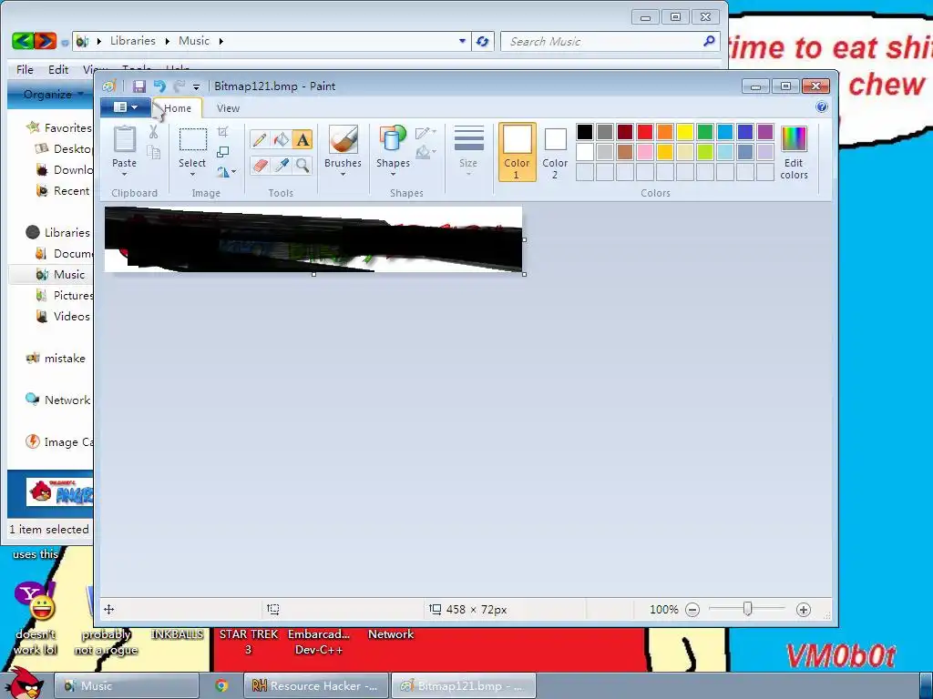Click the Yahoo Messenger desktop icon

[36, 601]
